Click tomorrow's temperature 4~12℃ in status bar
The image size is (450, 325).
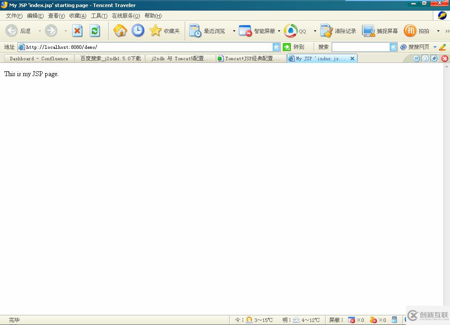click(x=311, y=320)
